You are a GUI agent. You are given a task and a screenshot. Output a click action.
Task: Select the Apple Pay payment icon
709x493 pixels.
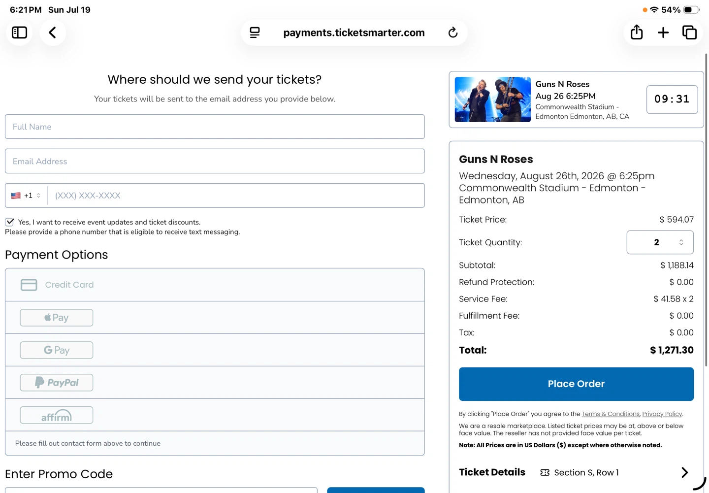point(57,318)
